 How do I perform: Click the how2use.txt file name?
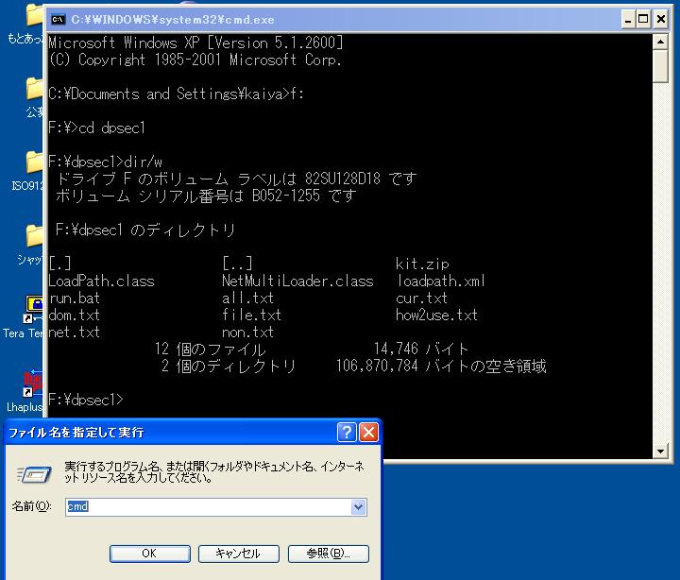coord(436,315)
